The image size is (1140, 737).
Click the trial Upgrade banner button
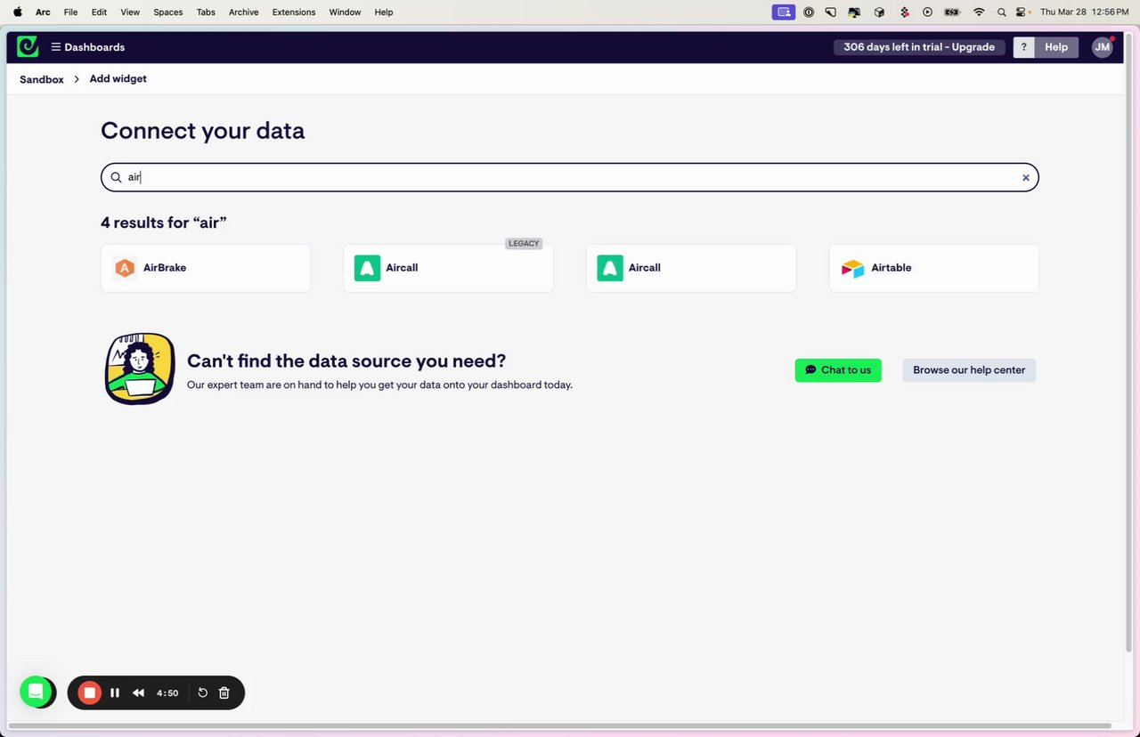[x=919, y=47]
